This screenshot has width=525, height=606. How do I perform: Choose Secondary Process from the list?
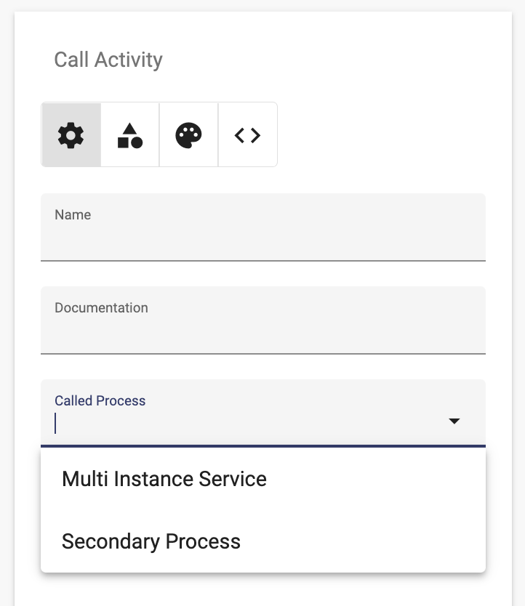pyautogui.click(x=263, y=541)
